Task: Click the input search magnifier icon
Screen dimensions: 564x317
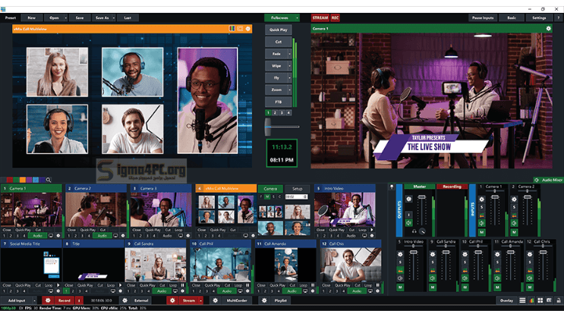Action: coord(49,180)
